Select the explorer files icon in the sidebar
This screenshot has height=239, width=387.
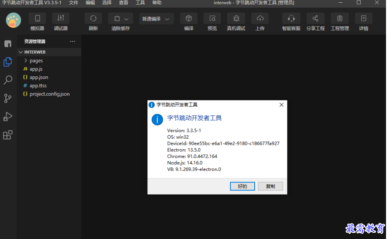[x=8, y=62]
